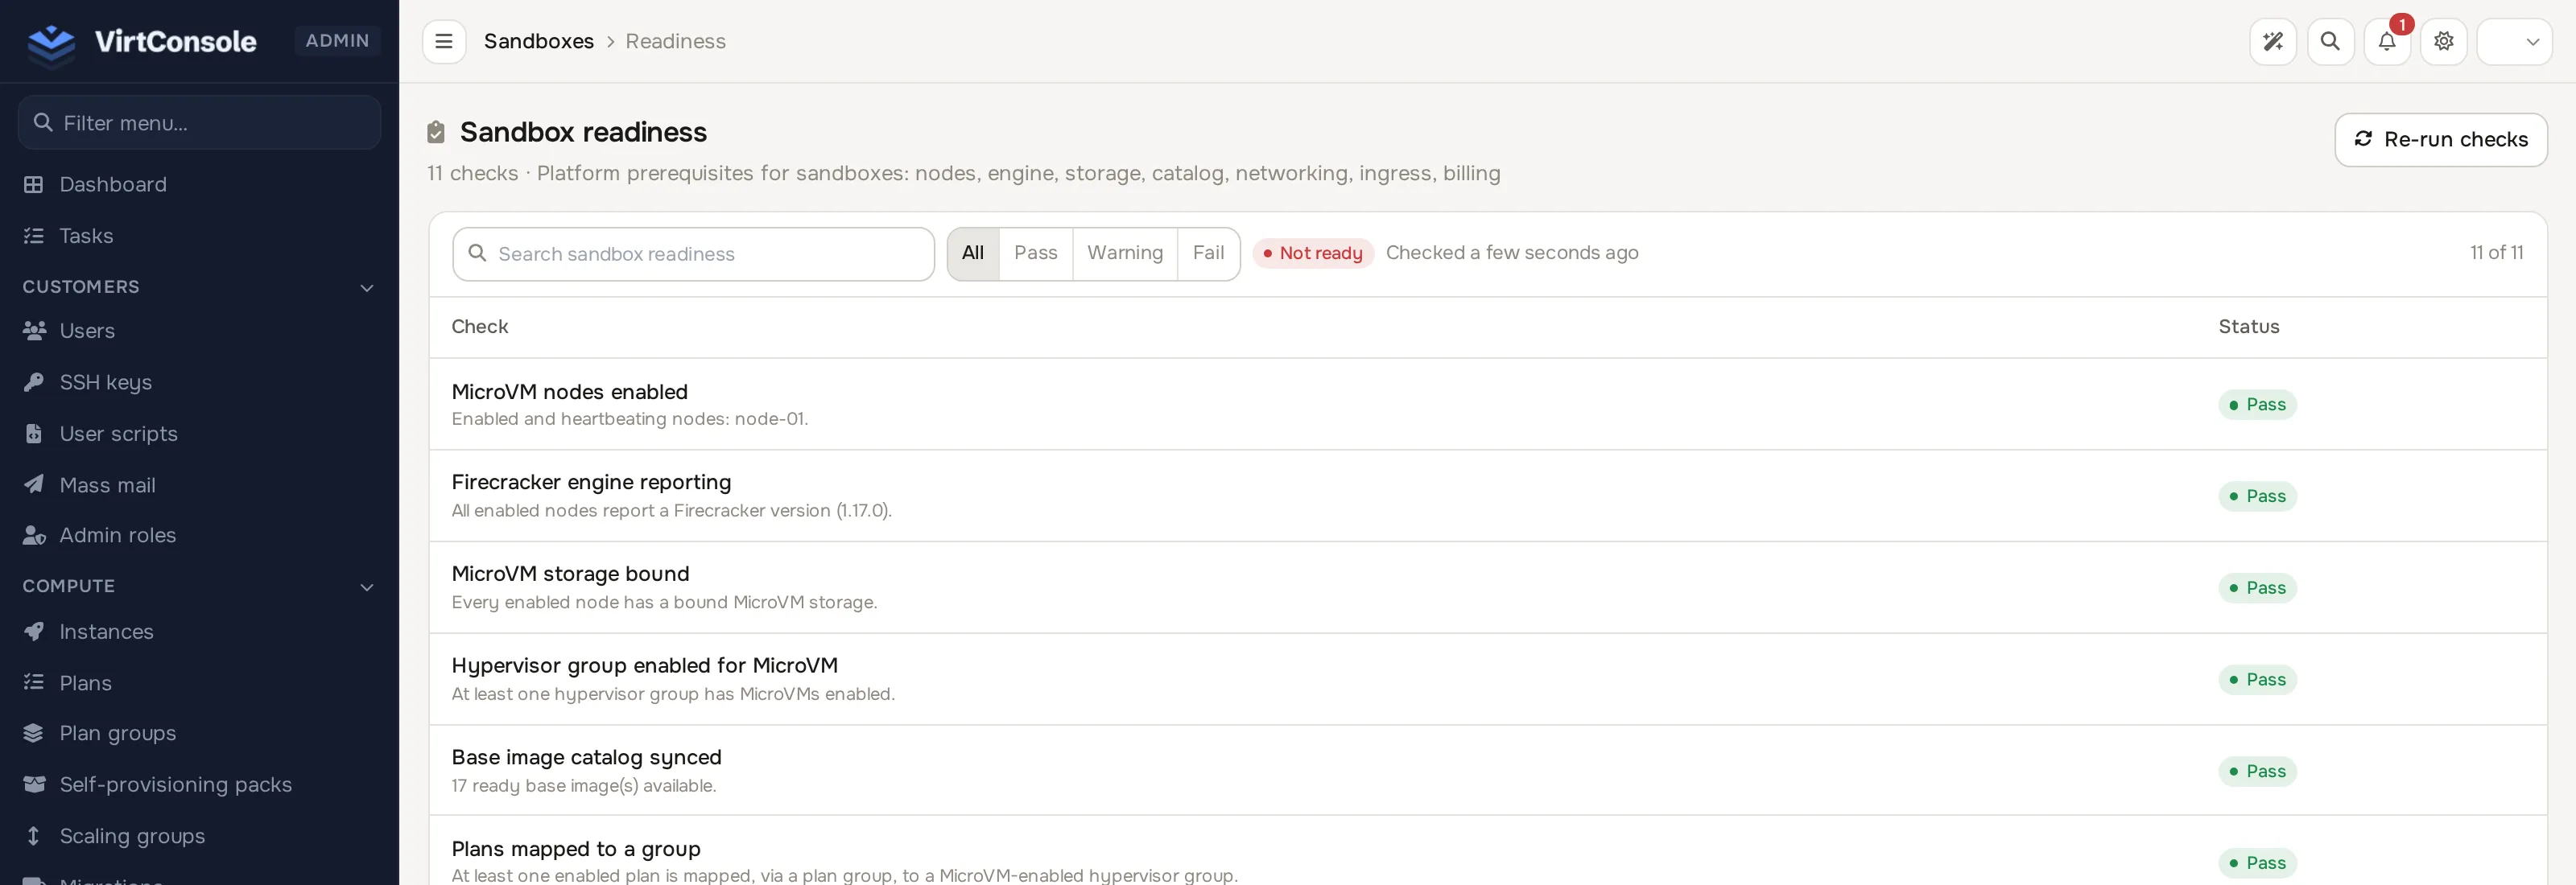Click the User scripts file icon

click(x=34, y=434)
